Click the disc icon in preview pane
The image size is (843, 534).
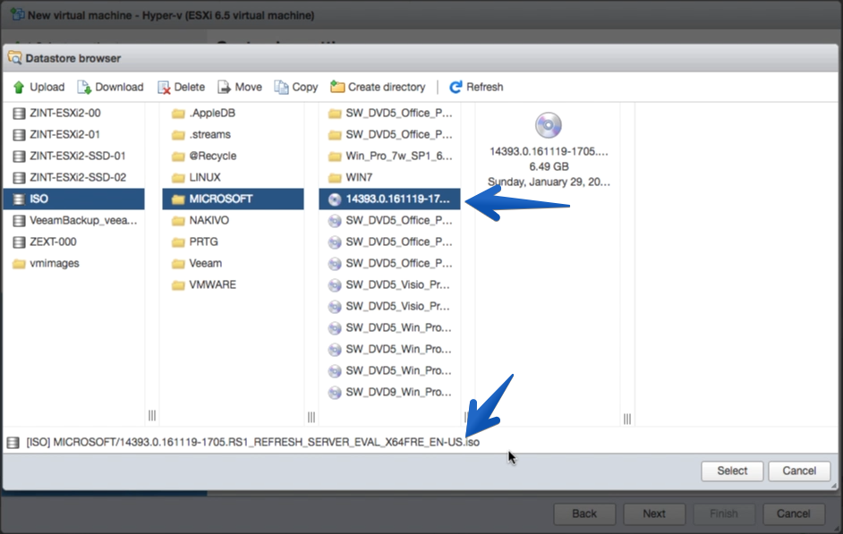pos(549,125)
